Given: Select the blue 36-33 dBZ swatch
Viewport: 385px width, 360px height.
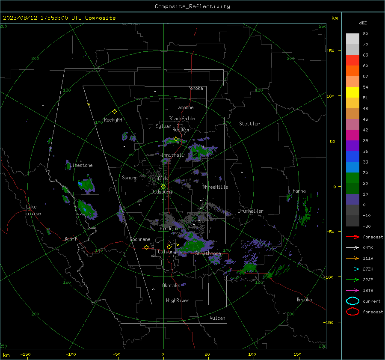Looking at the screenshot, I should click(x=352, y=156).
